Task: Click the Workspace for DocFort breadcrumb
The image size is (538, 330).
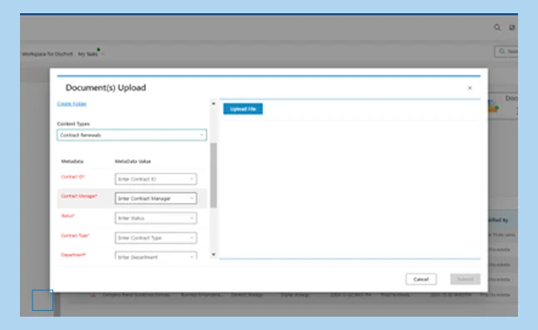Action: tap(47, 54)
